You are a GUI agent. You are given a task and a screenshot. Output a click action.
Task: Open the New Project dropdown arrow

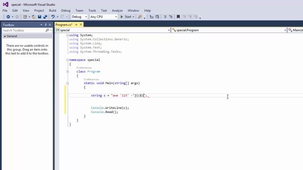click(x=29, y=17)
